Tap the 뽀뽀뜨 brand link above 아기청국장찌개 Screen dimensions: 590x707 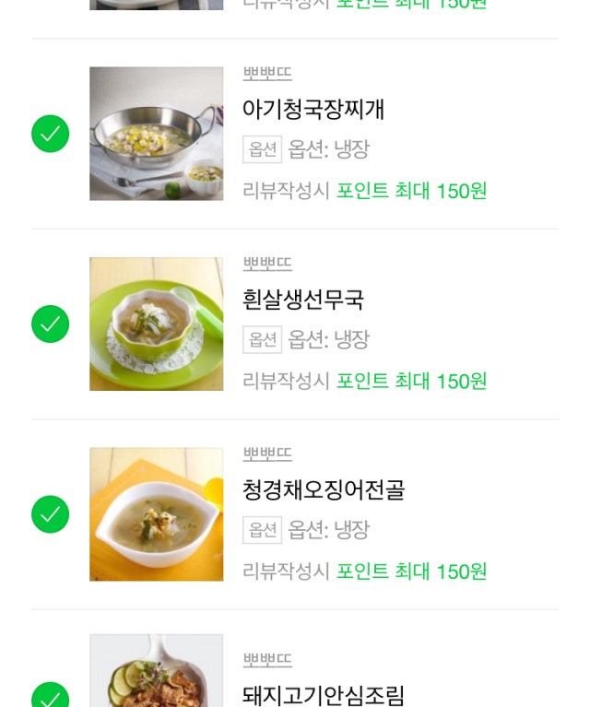[267, 74]
